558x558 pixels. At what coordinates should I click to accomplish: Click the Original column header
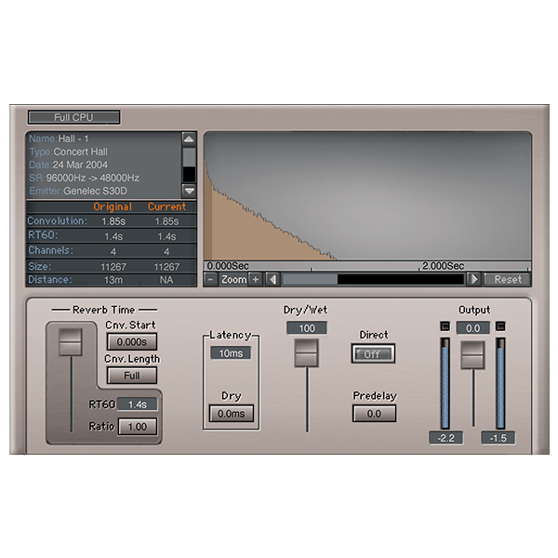tap(113, 206)
